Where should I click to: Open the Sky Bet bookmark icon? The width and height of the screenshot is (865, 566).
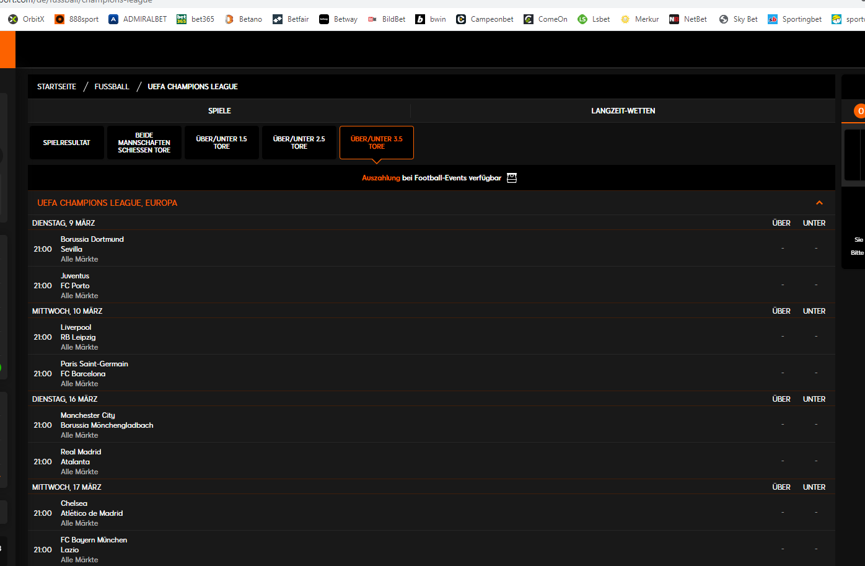724,19
